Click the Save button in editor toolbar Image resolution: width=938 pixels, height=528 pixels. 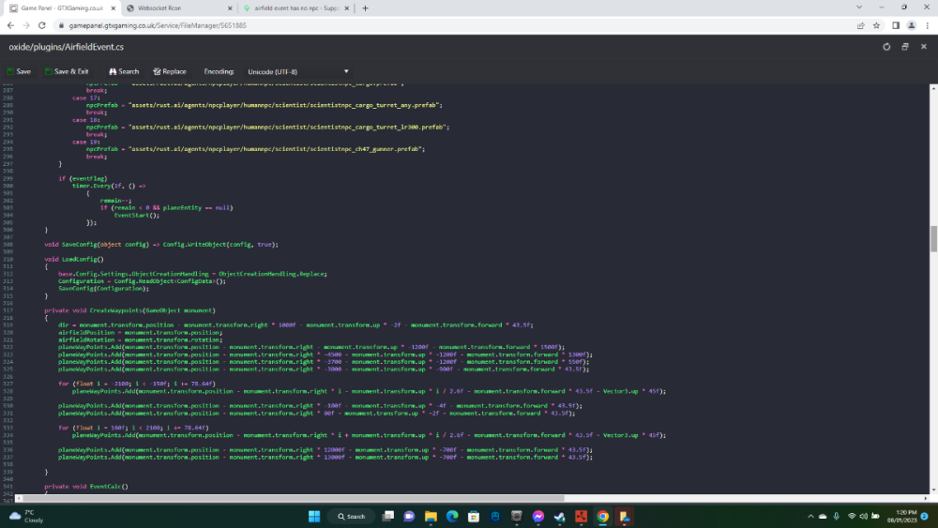19,71
